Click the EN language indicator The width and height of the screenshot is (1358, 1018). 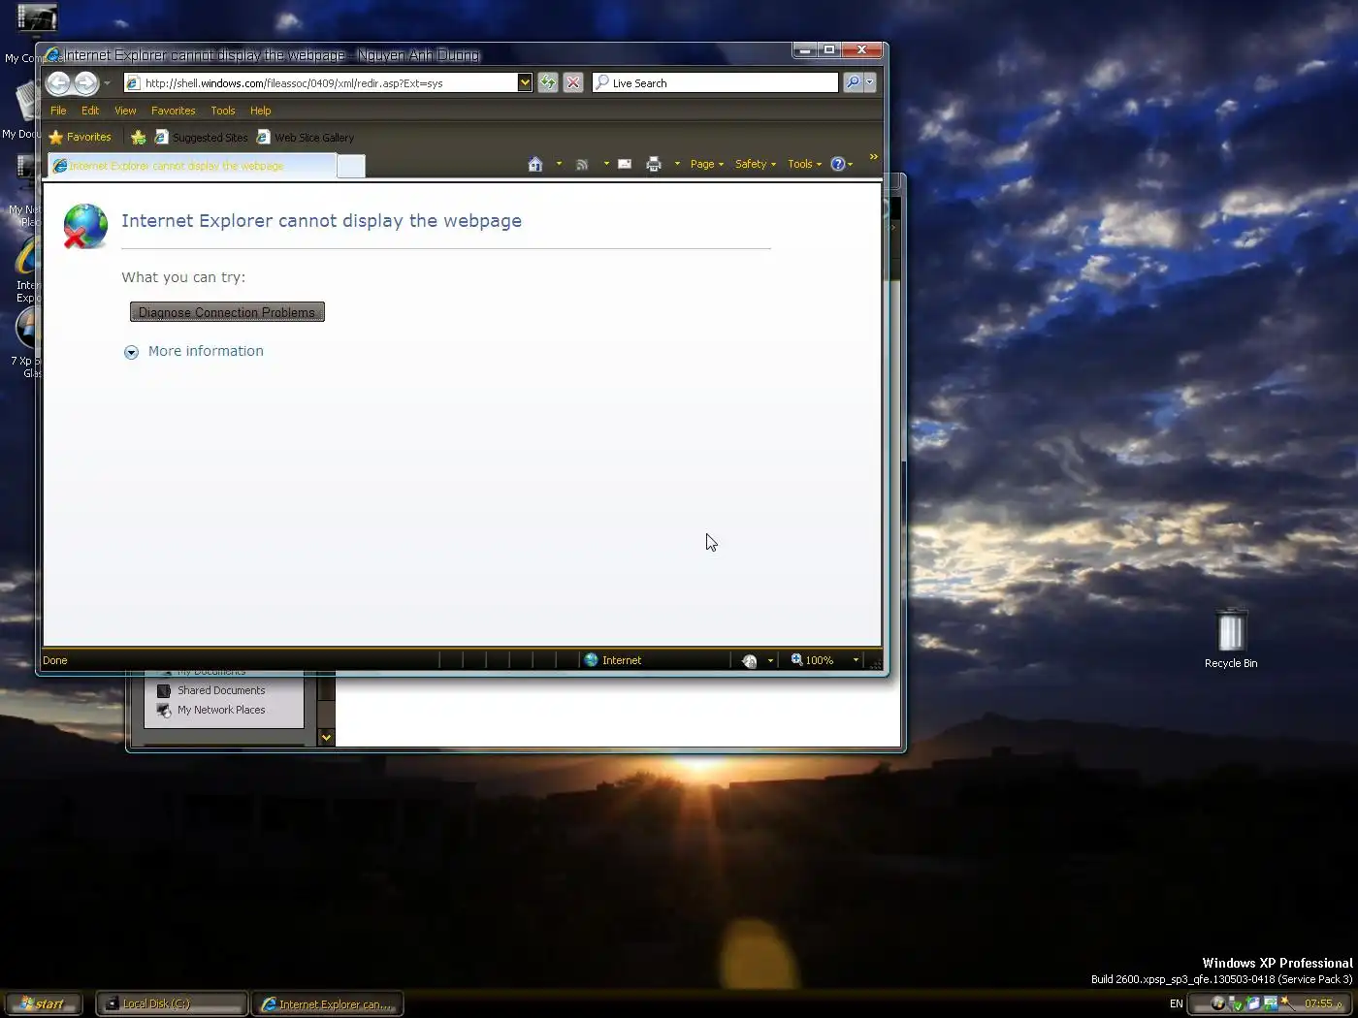(x=1176, y=1004)
